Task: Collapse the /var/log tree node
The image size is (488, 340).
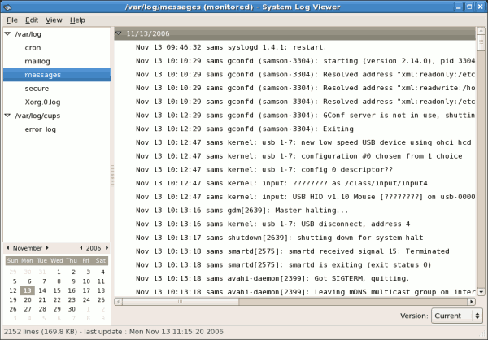Action: 7,34
